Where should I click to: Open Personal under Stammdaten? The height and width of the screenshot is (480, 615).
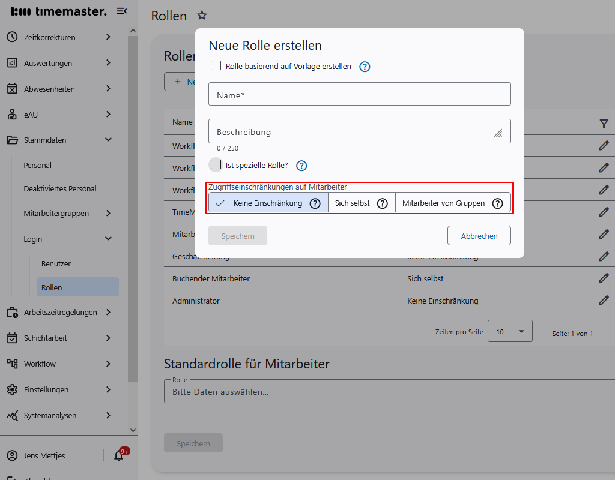tap(38, 165)
